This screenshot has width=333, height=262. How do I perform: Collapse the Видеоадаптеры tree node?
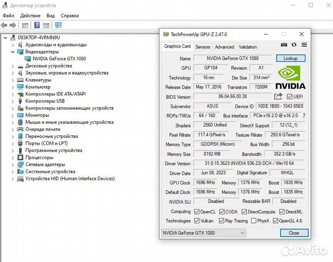coord(13,51)
